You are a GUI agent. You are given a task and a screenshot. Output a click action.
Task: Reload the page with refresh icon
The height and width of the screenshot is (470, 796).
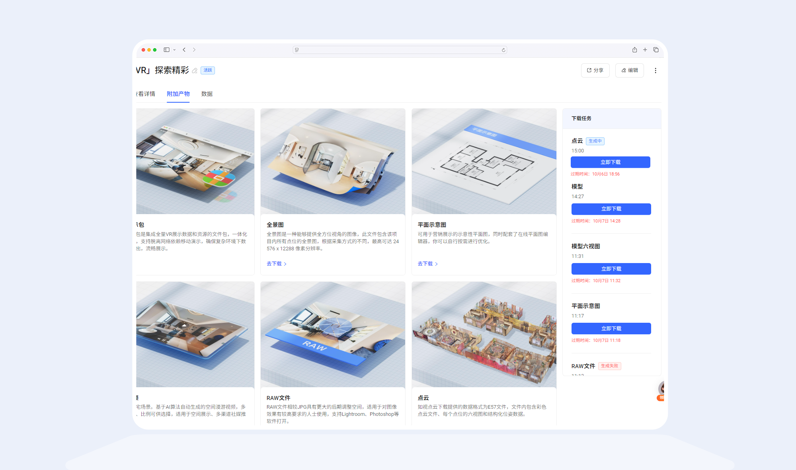(x=503, y=50)
